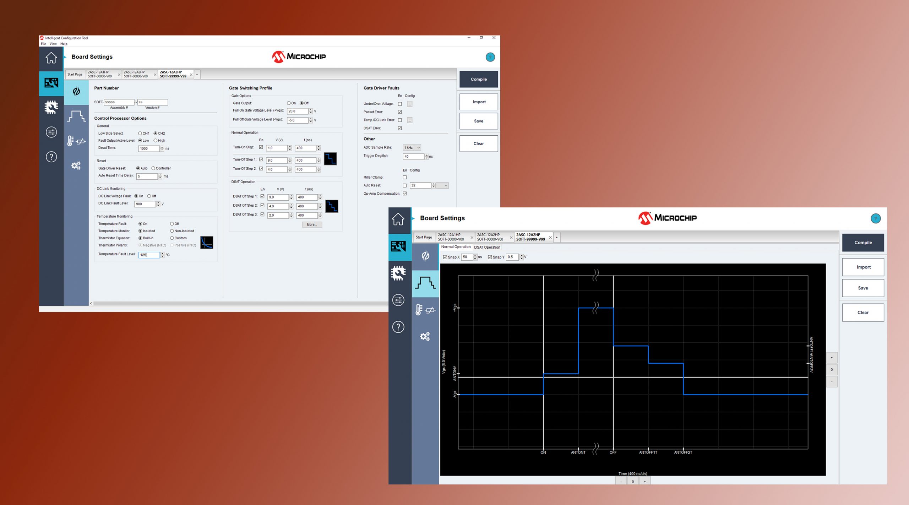Click the Compile button in top window
The width and height of the screenshot is (909, 505).
[x=478, y=79]
